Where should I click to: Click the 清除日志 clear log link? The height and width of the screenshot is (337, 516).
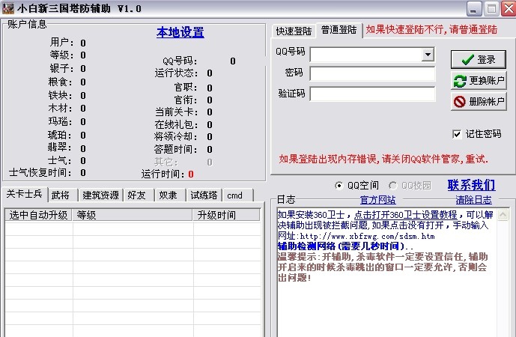click(473, 200)
